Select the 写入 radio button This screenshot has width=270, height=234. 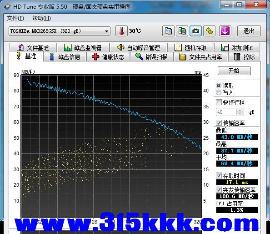tap(219, 92)
